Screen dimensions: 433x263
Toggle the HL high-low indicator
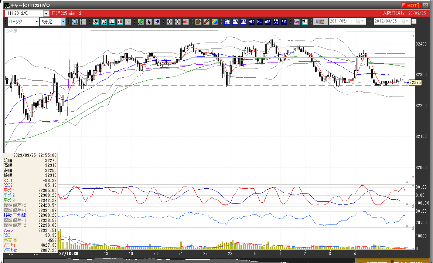pos(259,21)
